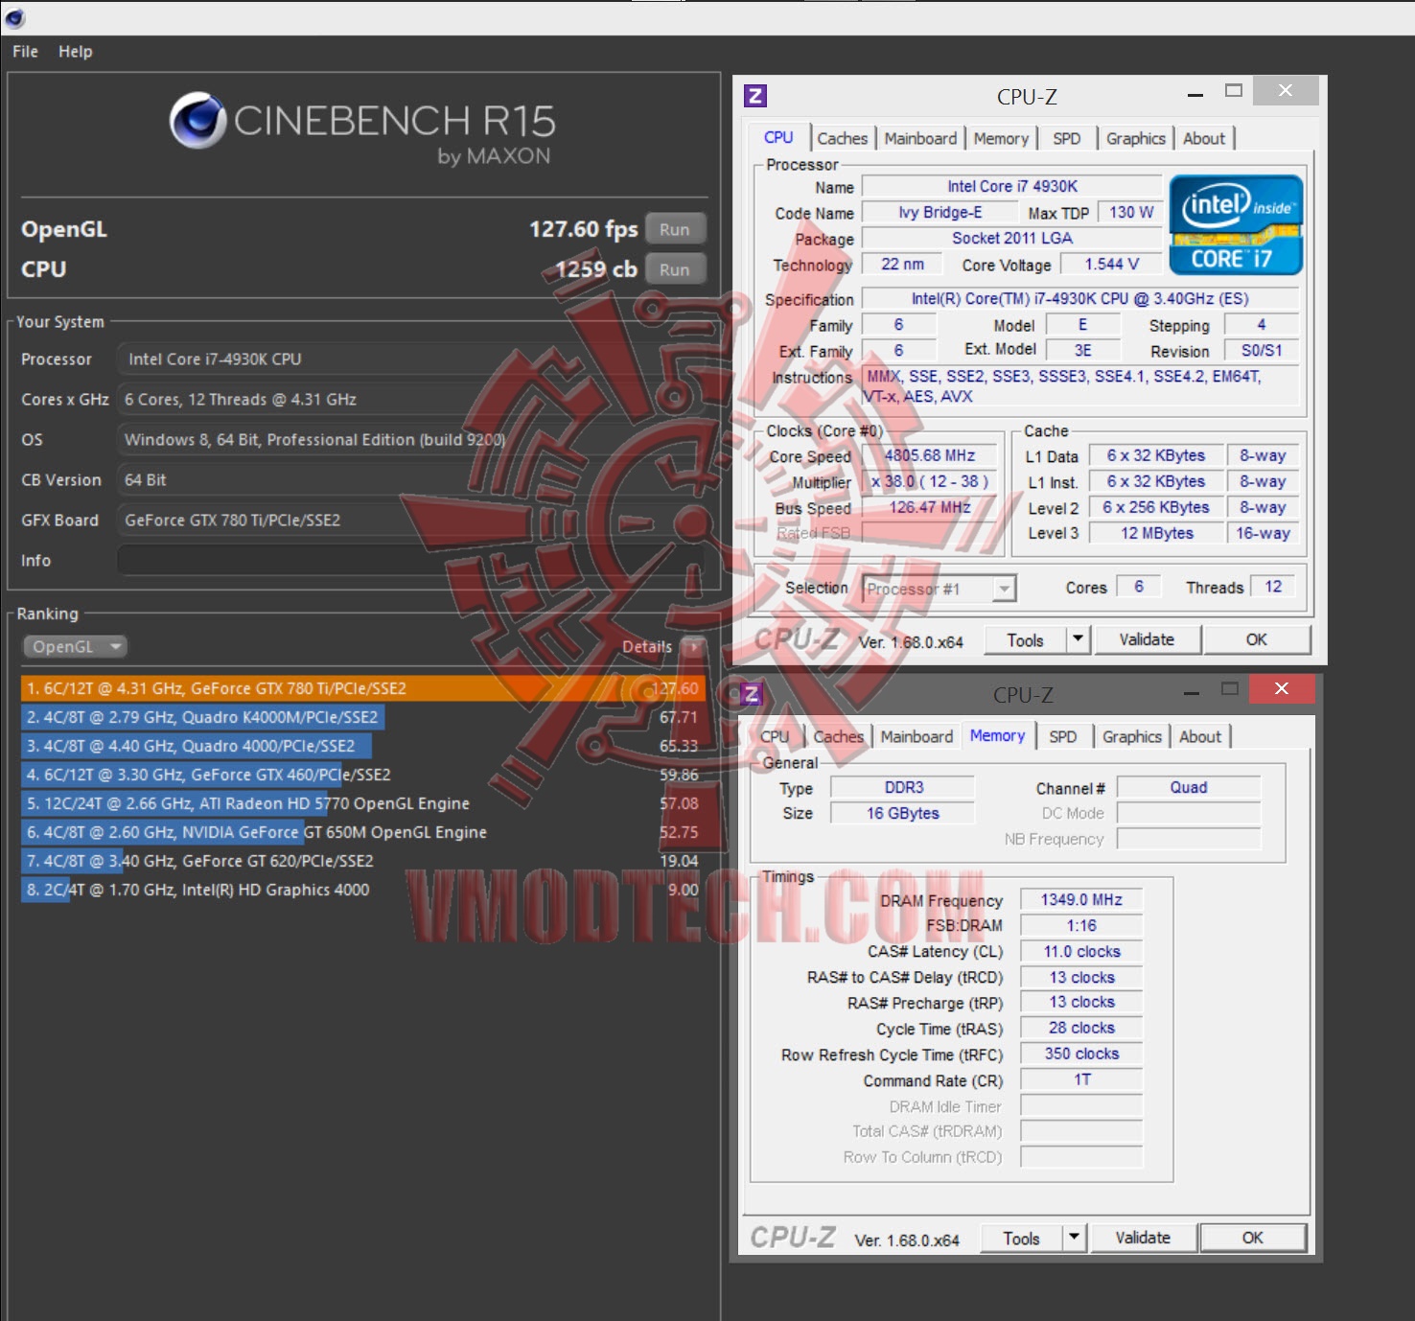Screen dimensions: 1415x1321
Task: Click Tools button in bottom CPU-Z window
Action: 1021,1239
